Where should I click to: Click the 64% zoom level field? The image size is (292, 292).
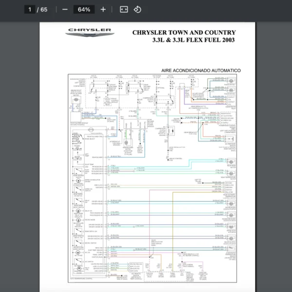click(84, 9)
